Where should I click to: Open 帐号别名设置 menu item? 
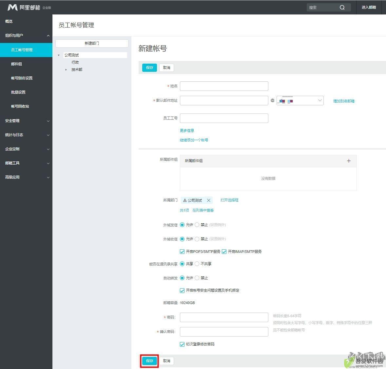point(22,78)
